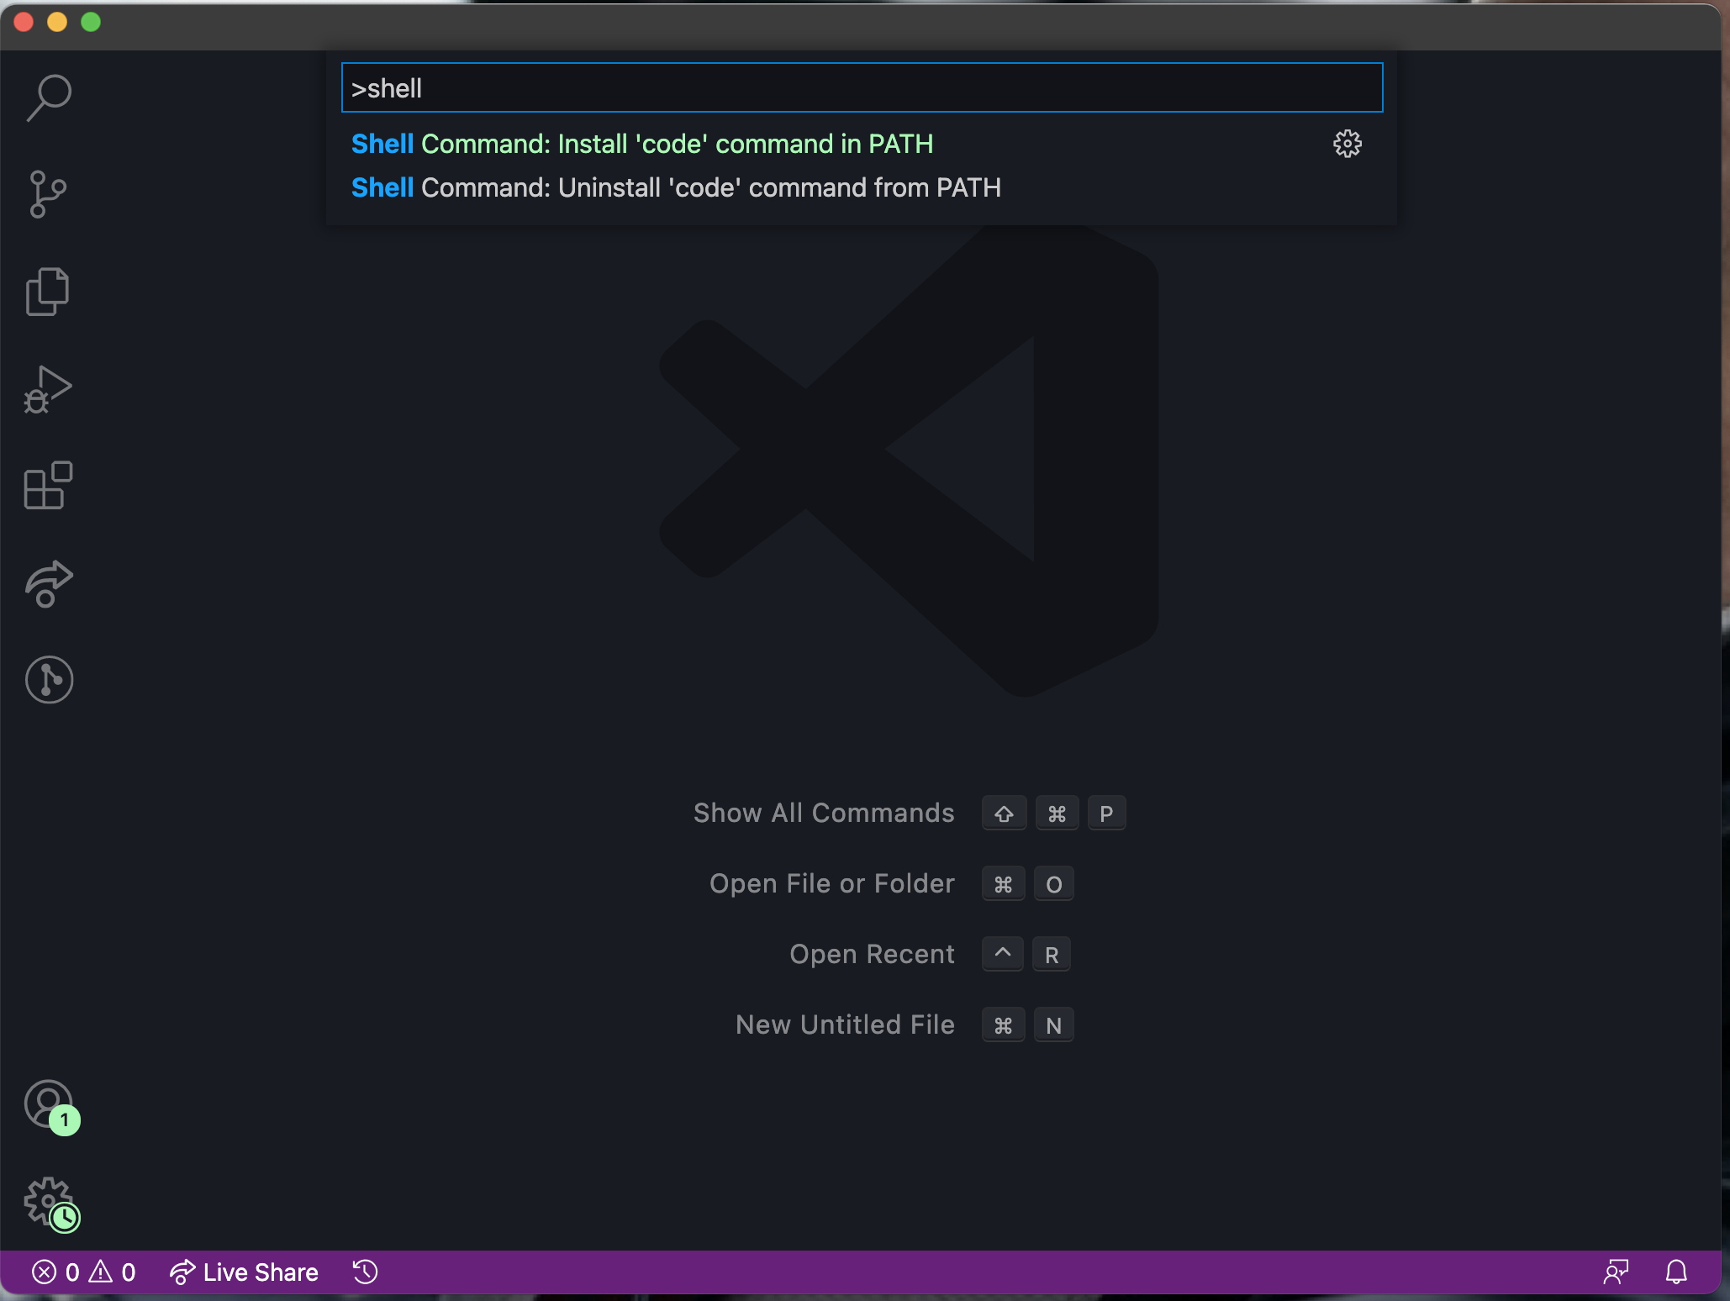Open the Live Share sidebar panel
The image size is (1730, 1301).
pos(49,583)
